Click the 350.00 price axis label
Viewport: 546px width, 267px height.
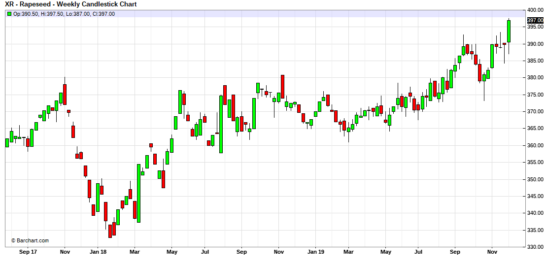[x=535, y=180]
